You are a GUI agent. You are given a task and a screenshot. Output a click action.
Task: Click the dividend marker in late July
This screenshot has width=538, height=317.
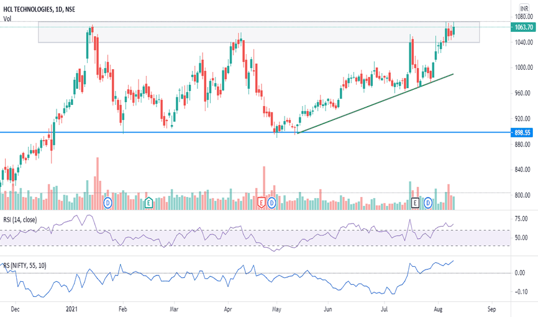click(428, 203)
